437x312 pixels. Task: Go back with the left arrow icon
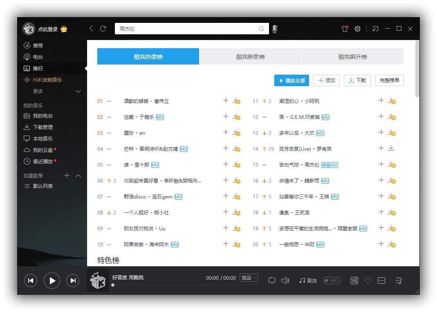(x=91, y=29)
